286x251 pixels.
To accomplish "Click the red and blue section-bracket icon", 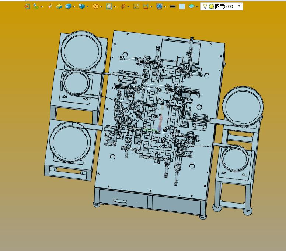I will pos(146,7).
